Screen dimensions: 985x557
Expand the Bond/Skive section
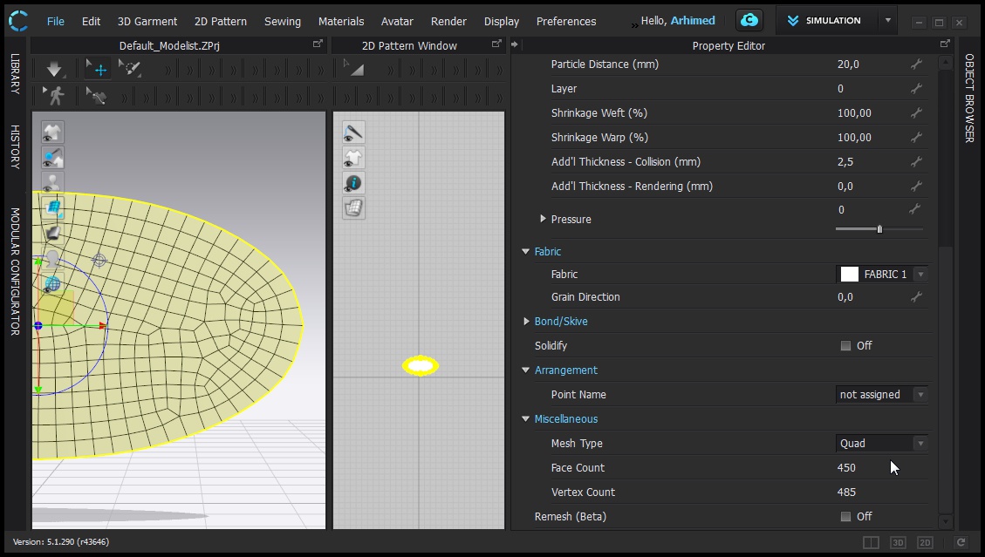click(526, 322)
